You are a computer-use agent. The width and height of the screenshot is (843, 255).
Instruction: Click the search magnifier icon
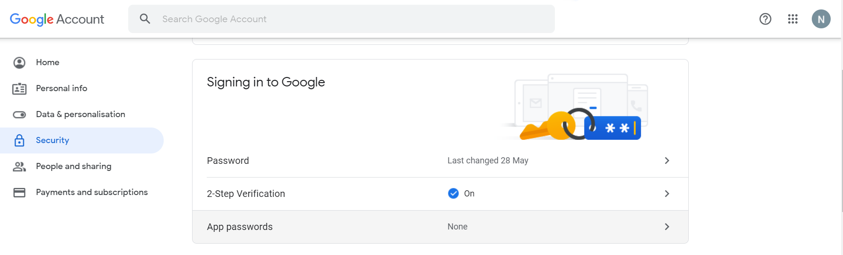[145, 19]
